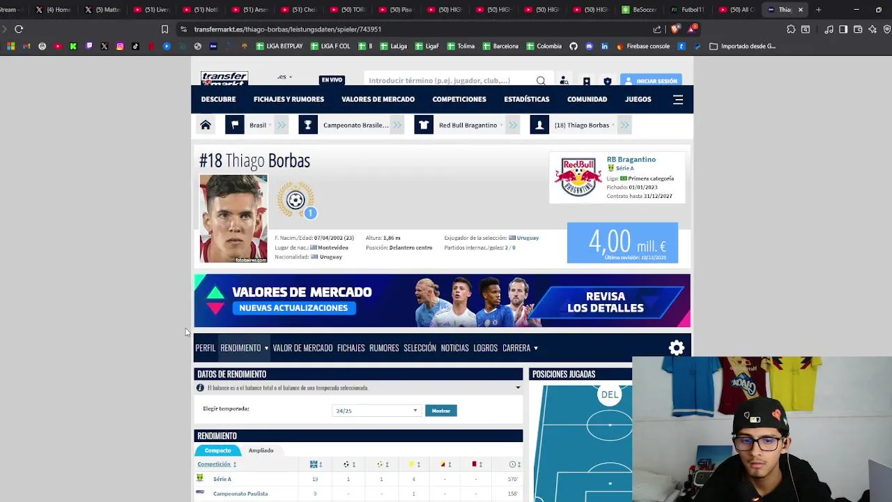The width and height of the screenshot is (892, 502).
Task: Open the Competiciones menu
Action: click(x=459, y=100)
